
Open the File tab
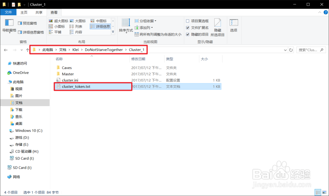click(9, 12)
